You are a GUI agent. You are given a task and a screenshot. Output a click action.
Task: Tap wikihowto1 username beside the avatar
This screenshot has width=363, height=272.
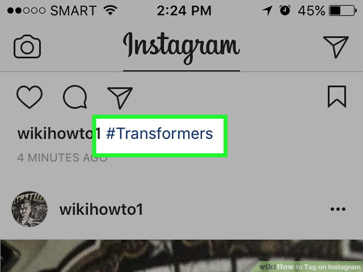click(x=101, y=209)
